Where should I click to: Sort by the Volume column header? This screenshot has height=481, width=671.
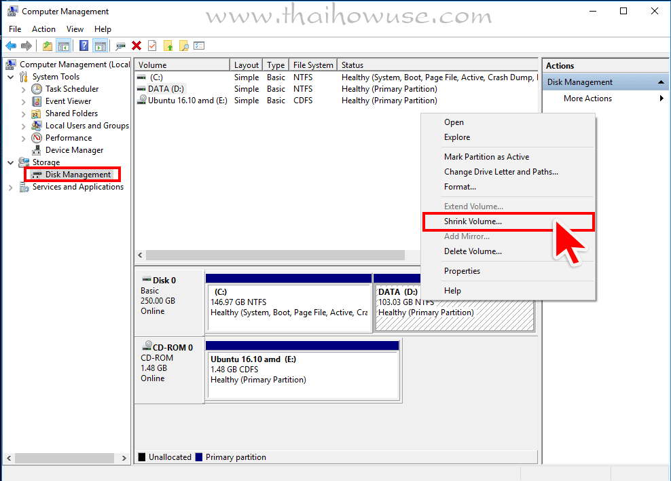[x=182, y=65]
